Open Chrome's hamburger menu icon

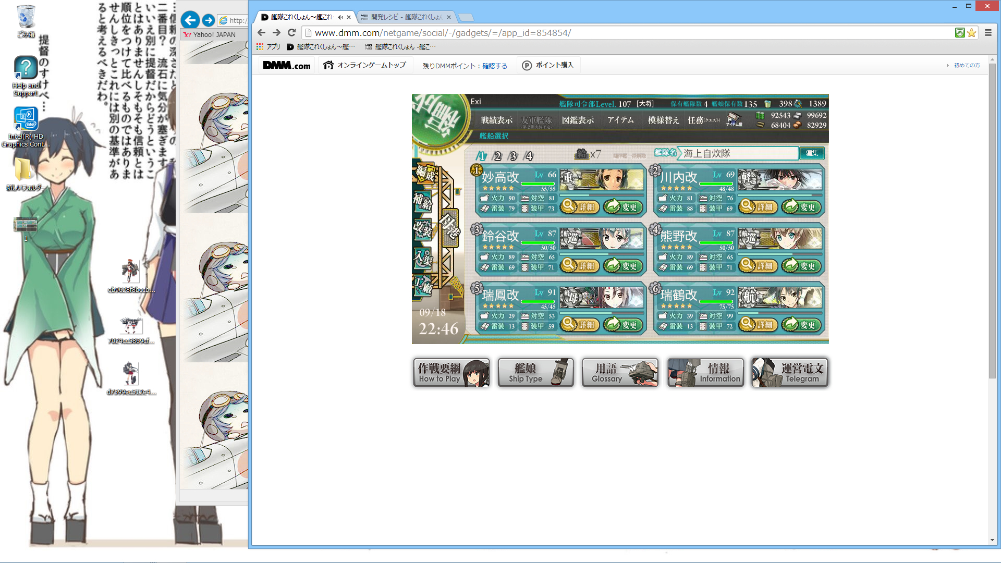click(x=988, y=33)
